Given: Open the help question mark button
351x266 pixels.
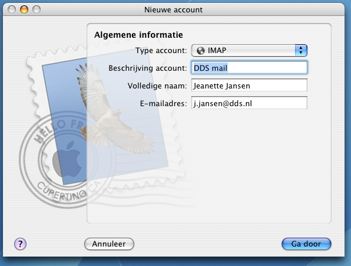Looking at the screenshot, I should point(20,244).
